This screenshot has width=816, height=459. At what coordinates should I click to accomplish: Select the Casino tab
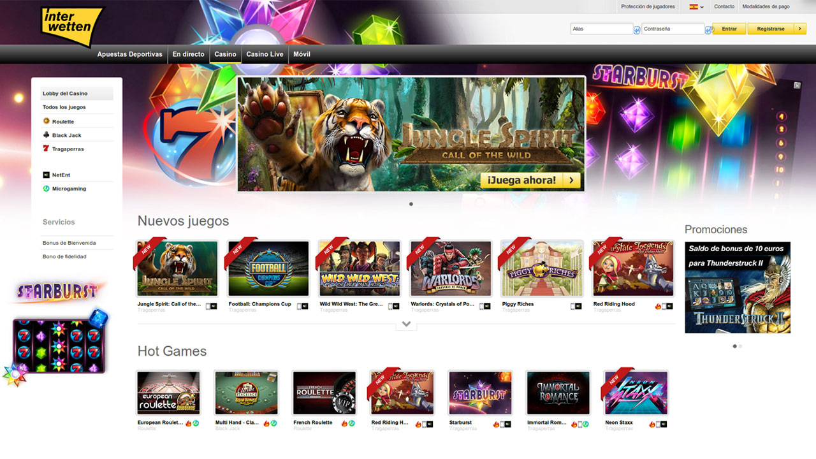(x=225, y=54)
